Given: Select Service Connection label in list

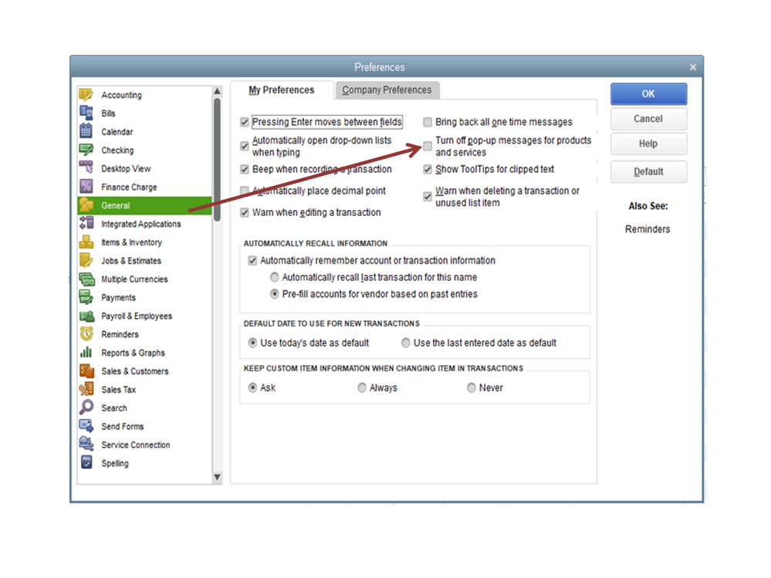Looking at the screenshot, I should [x=136, y=444].
